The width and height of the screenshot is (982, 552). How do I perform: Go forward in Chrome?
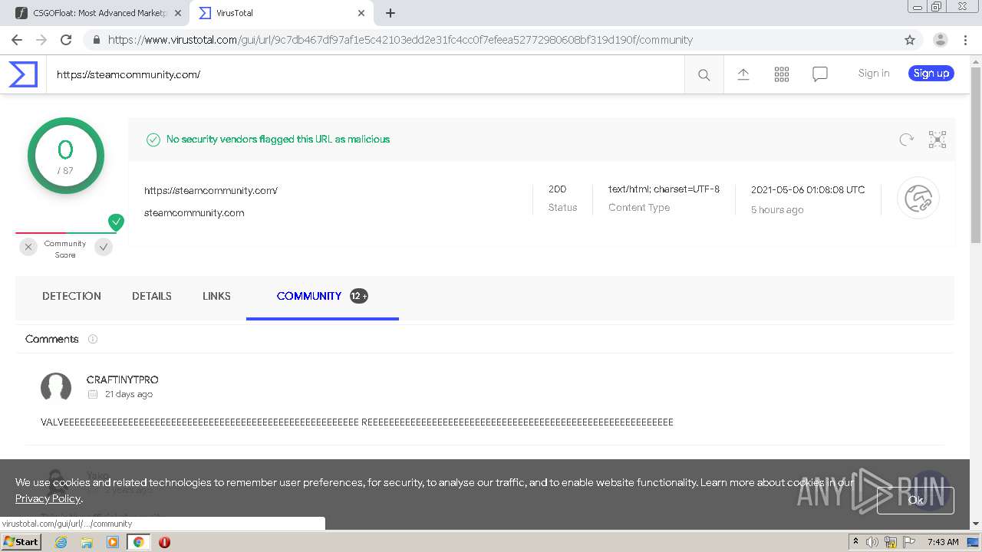(x=41, y=40)
